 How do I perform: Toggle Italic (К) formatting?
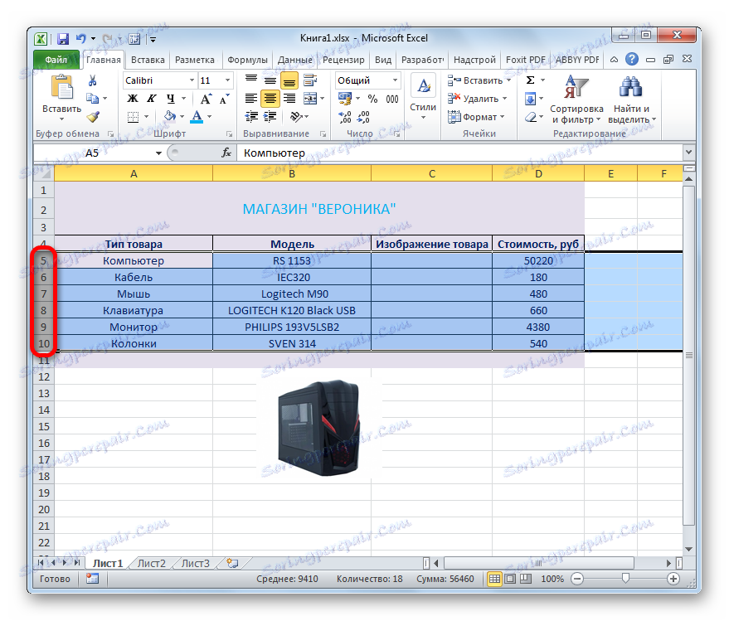[x=152, y=99]
